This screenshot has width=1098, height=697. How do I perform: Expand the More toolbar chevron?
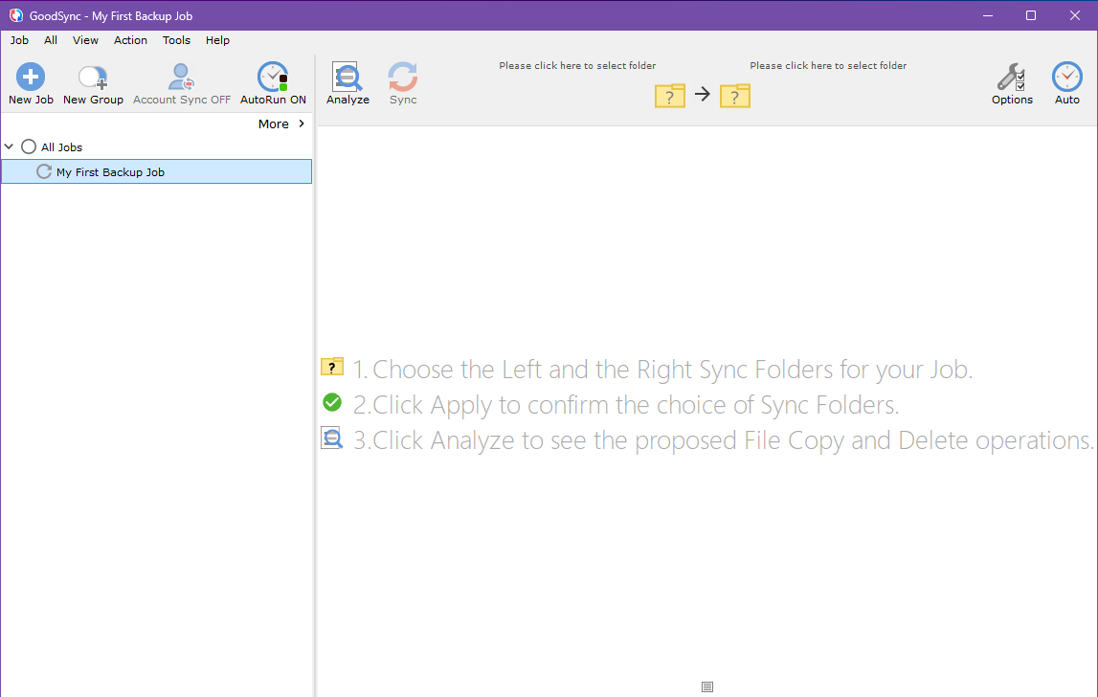click(302, 124)
